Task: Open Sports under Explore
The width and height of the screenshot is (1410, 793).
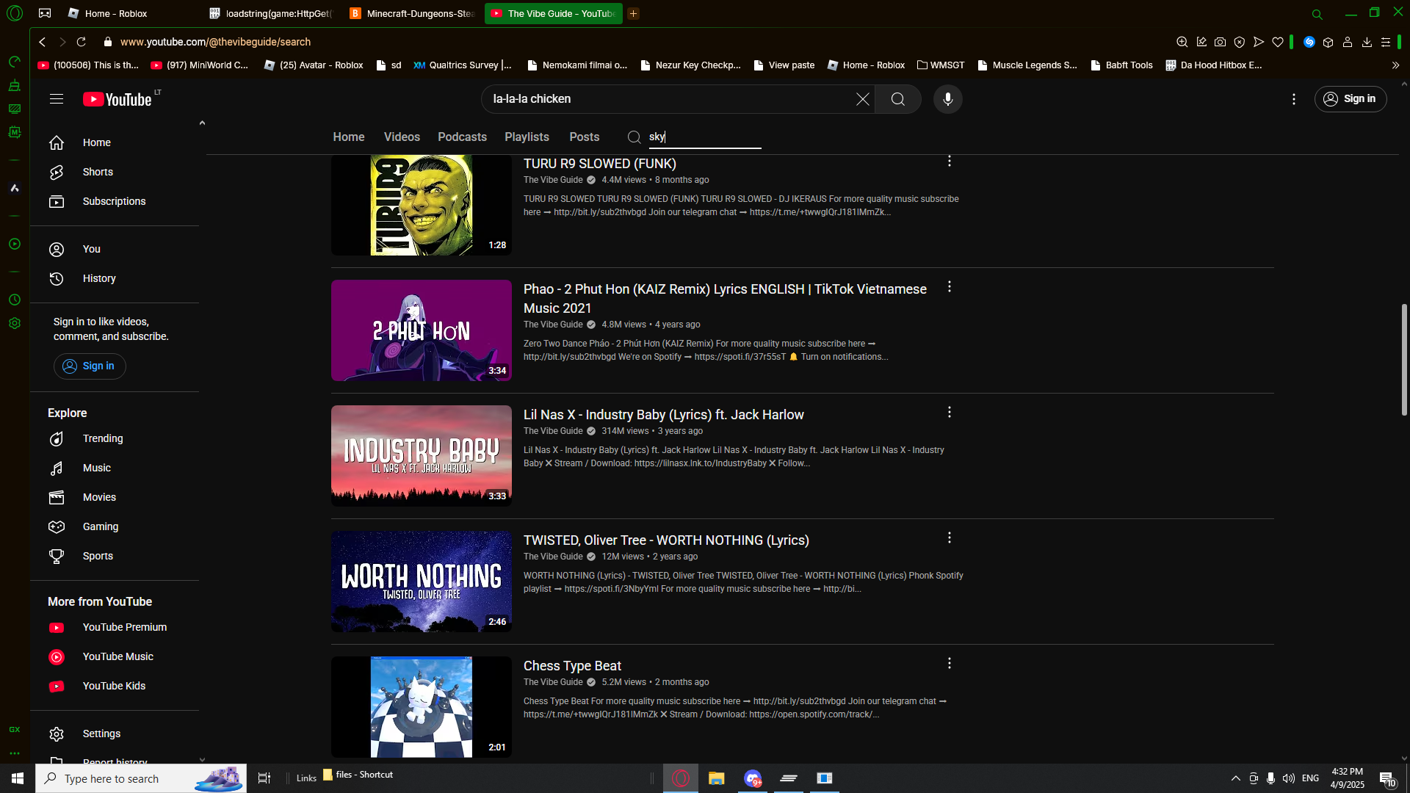Action: tap(116, 556)
